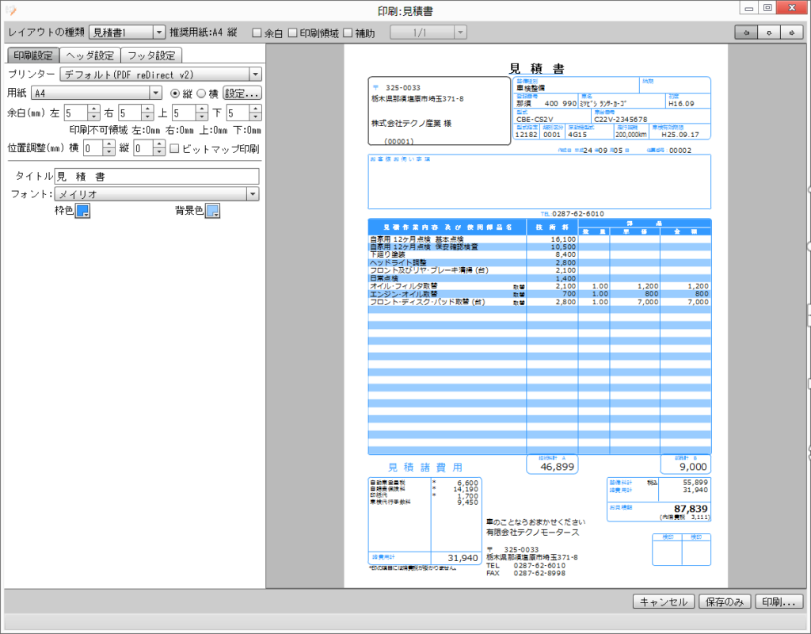
Task: Click the left margin (左) value field
Action: [76, 113]
